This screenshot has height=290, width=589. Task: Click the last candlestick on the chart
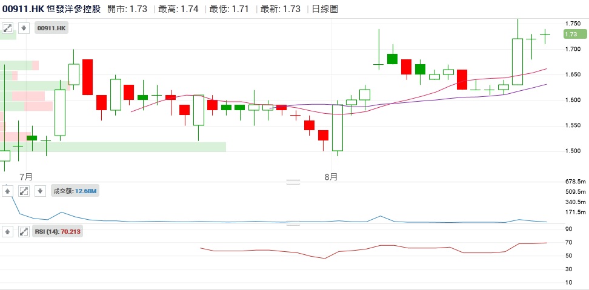click(x=545, y=35)
